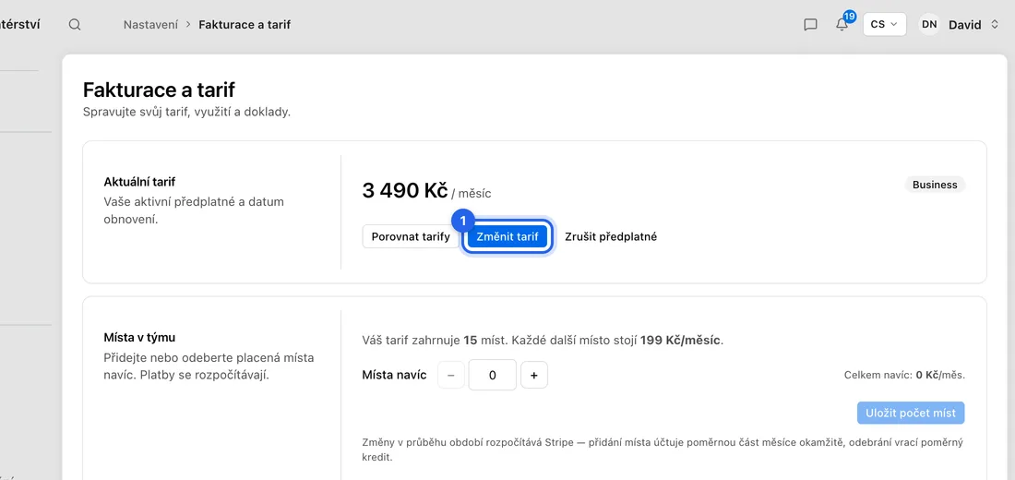Expand the CS language dropdown
1015x480 pixels.
point(884,25)
